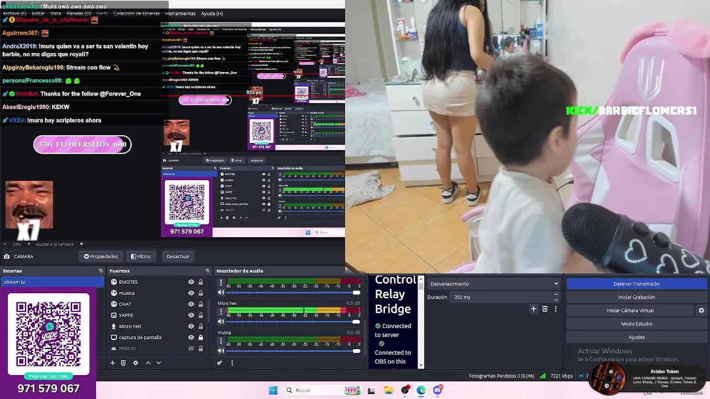Zoom out preview with minus icon
Viewport: 710px width, 399px height.
tap(5, 244)
